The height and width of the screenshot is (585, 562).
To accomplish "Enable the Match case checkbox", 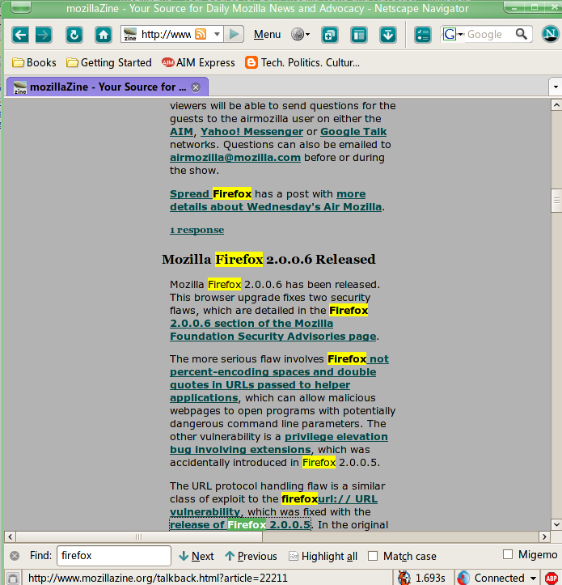I will (x=373, y=556).
